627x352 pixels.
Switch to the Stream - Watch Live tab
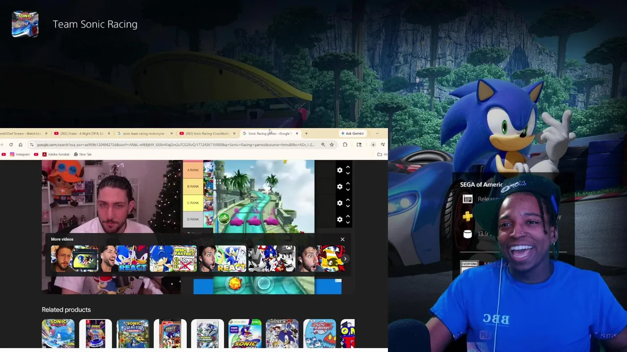pyautogui.click(x=22, y=133)
